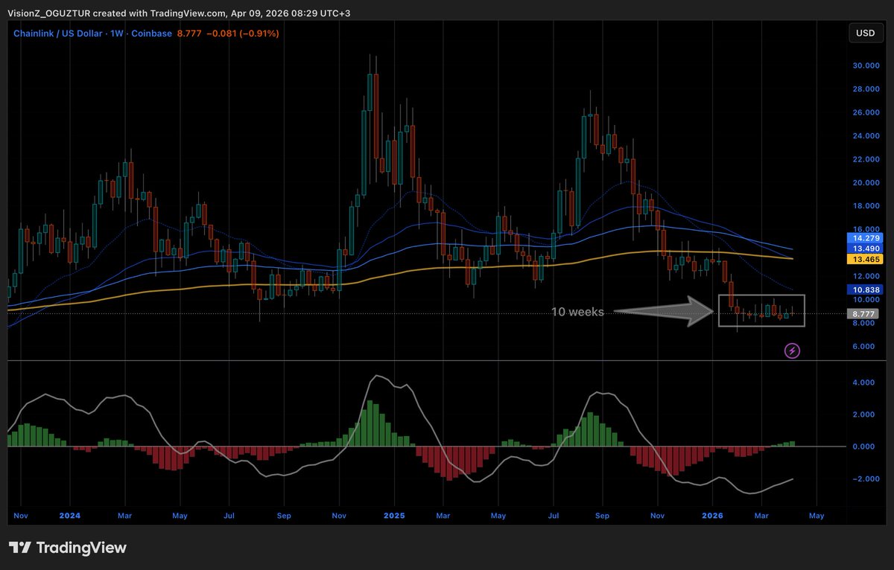The image size is (894, 570).
Task: Select the "10 weeks" text annotation
Action: coord(577,313)
